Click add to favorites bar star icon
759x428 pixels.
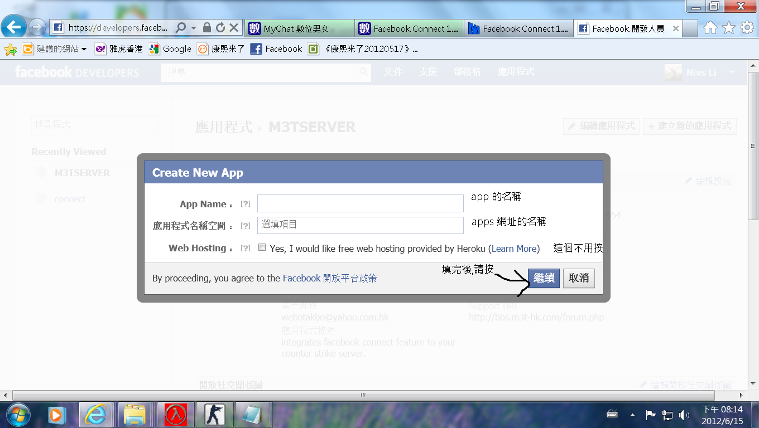(10, 50)
